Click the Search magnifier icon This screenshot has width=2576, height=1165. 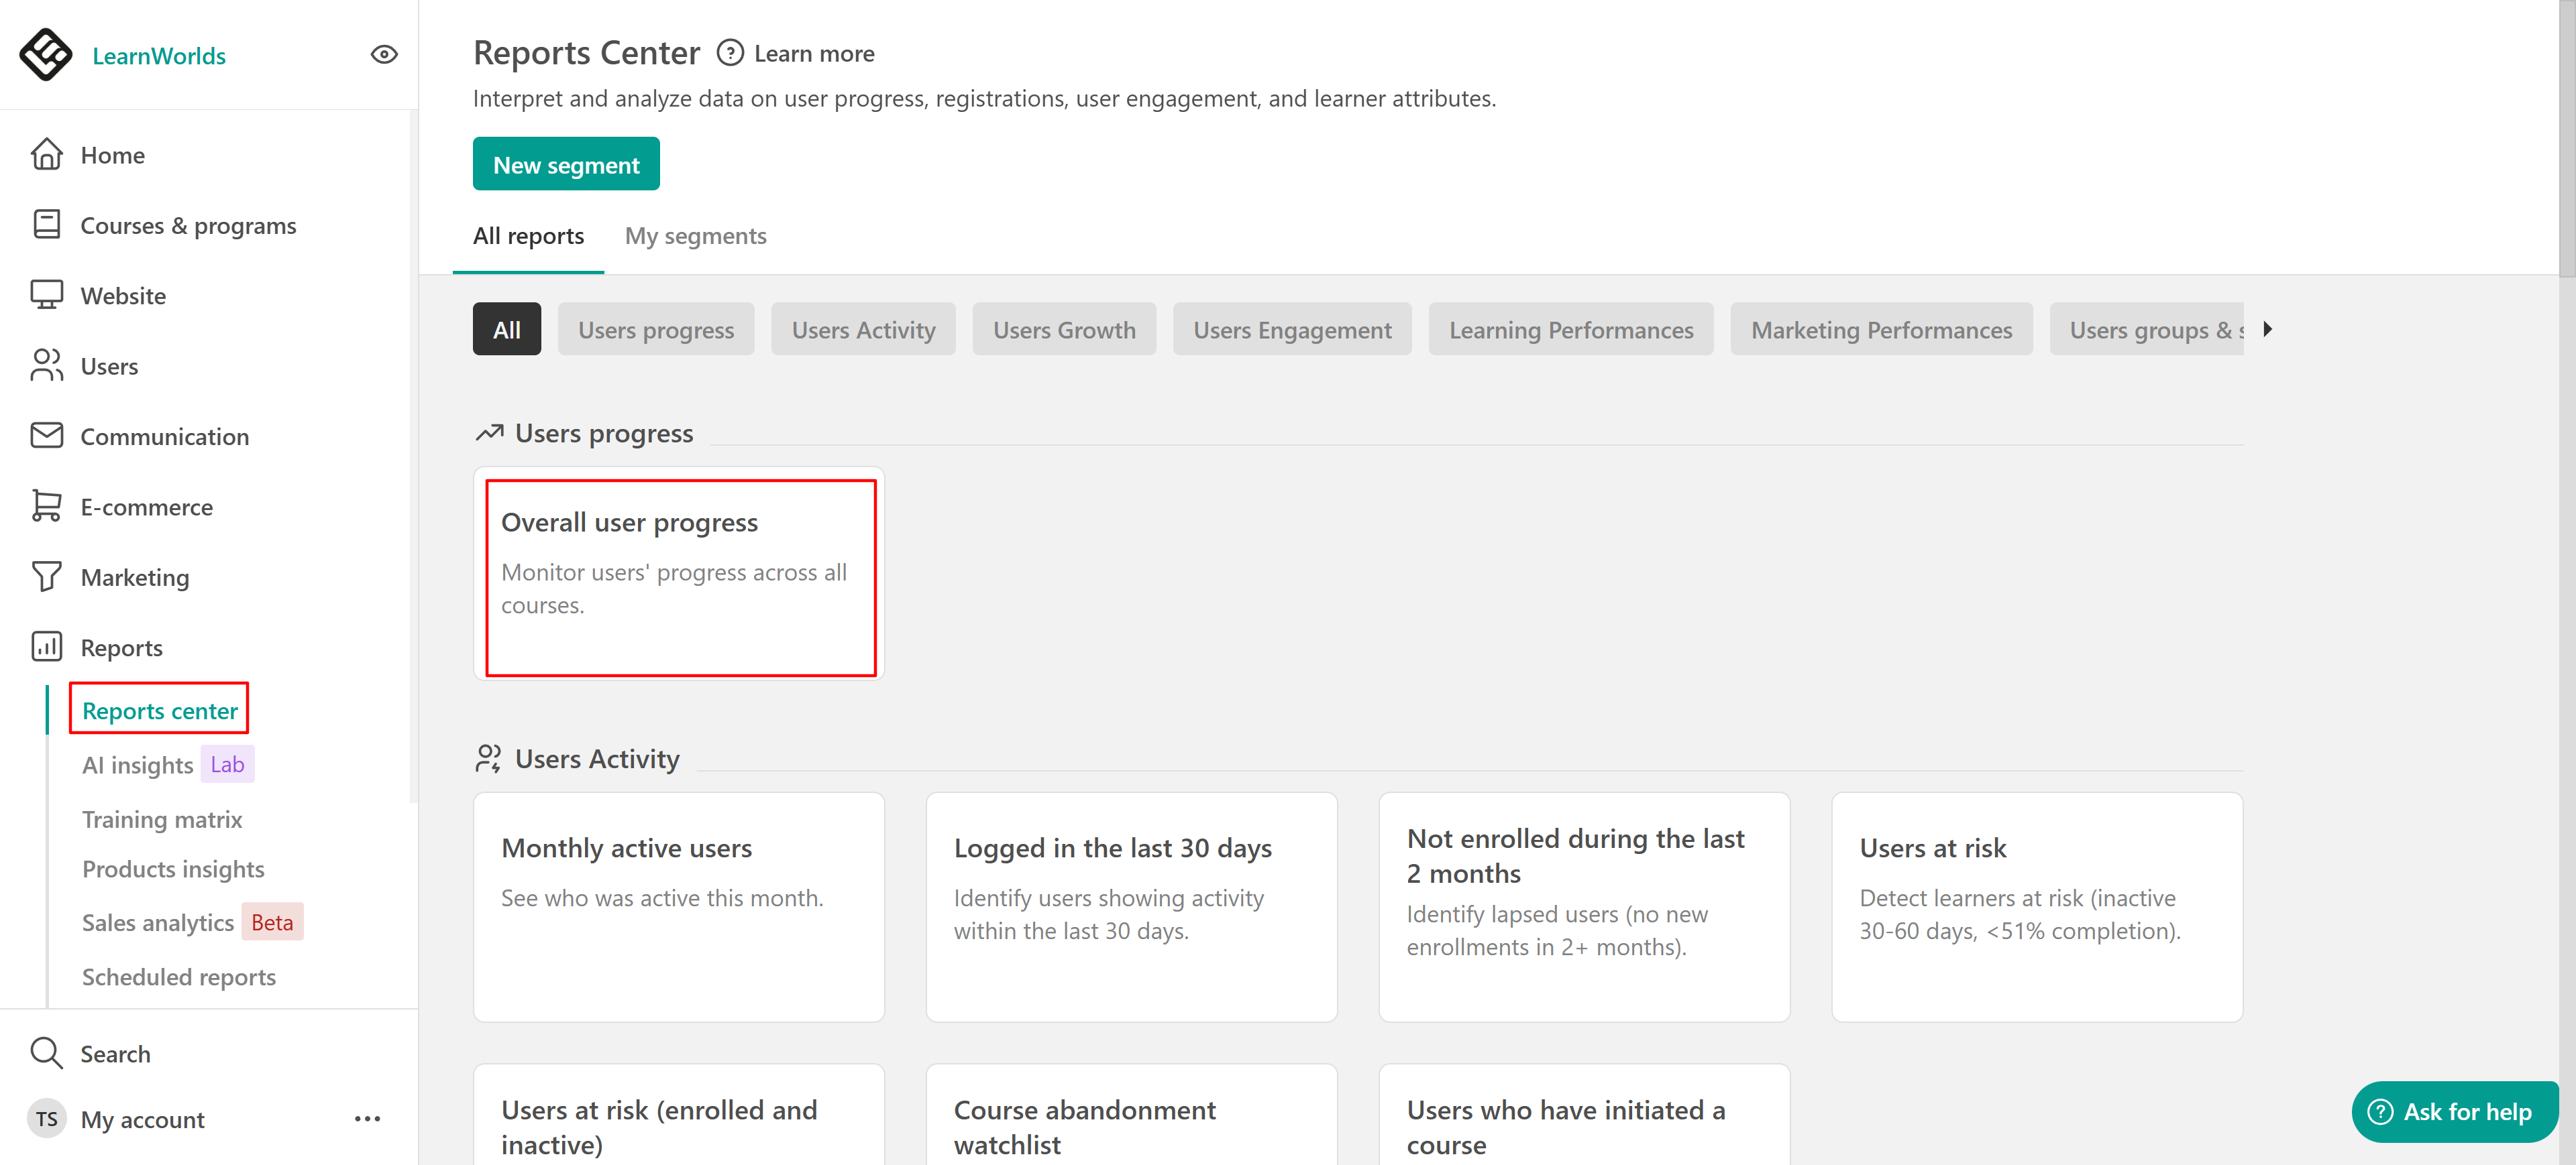click(46, 1053)
